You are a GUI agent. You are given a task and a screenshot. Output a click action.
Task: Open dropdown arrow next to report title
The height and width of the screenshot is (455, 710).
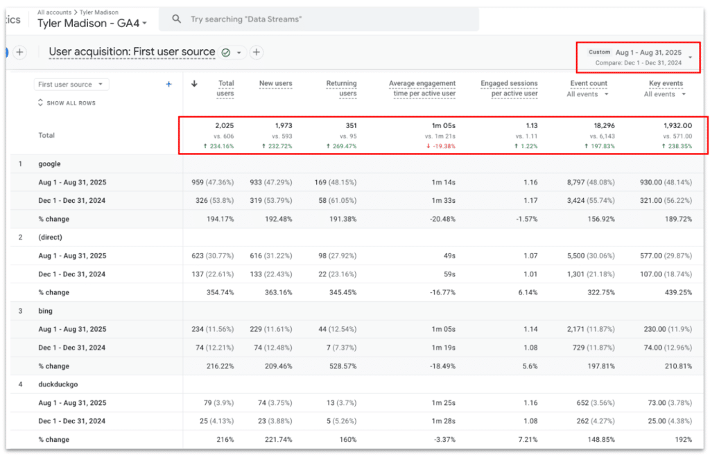tap(239, 53)
